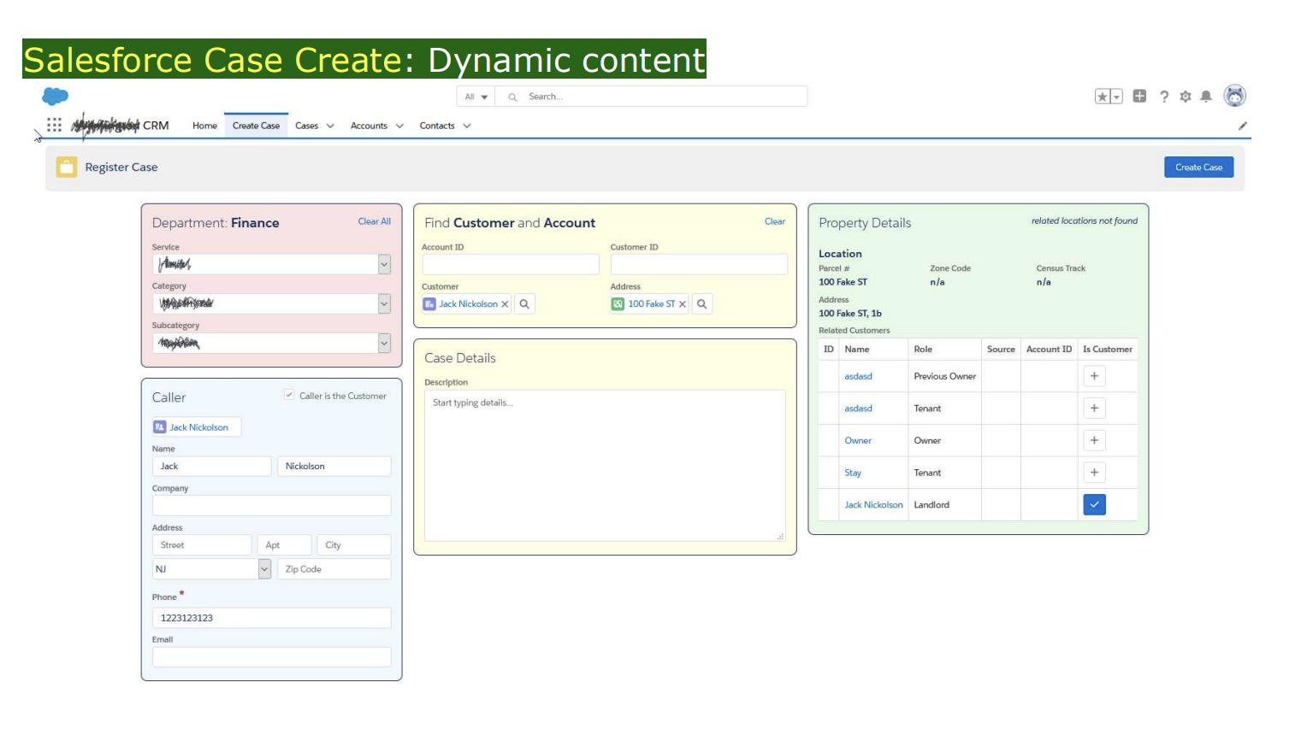Image resolution: width=1307 pixels, height=747 pixels.
Task: Remove the Jack Nickolson customer pill
Action: (505, 304)
